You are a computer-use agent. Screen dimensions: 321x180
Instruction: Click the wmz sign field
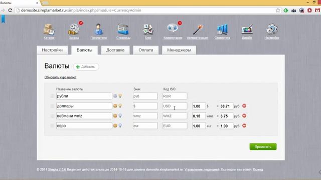[x=145, y=115]
